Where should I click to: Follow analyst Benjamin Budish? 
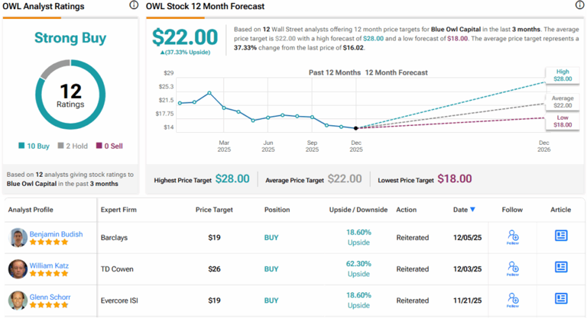[x=513, y=237]
